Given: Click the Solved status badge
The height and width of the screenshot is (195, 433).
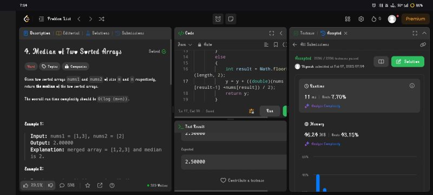Looking at the screenshot, I should coord(158,51).
